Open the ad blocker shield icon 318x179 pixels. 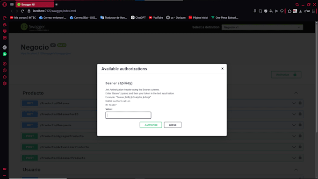click(x=266, y=11)
